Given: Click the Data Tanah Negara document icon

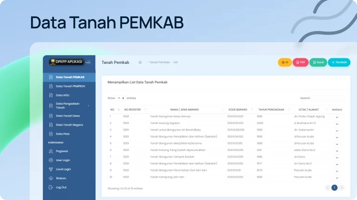Looking at the screenshot, I should 51,125.
